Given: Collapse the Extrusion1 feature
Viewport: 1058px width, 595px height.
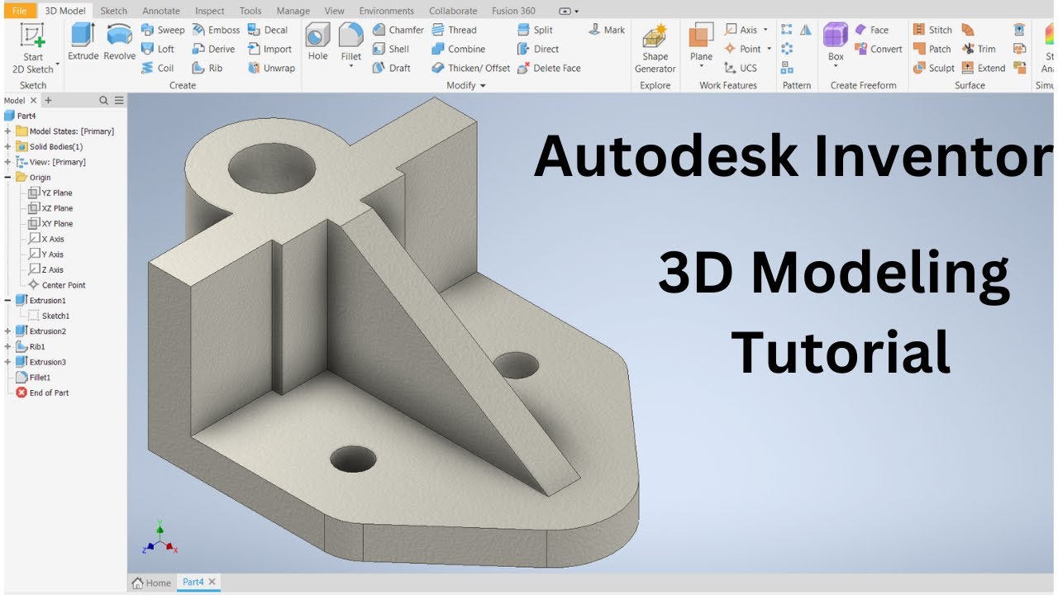Looking at the screenshot, I should coord(7,300).
